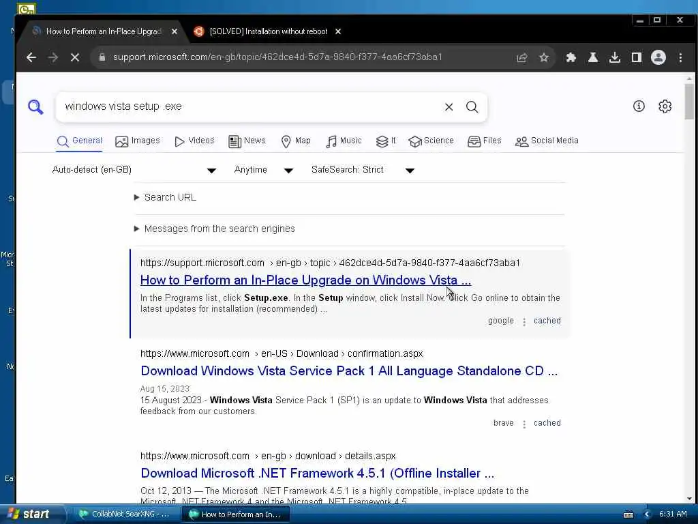
Task: Go back using browser back arrow
Action: point(31,57)
